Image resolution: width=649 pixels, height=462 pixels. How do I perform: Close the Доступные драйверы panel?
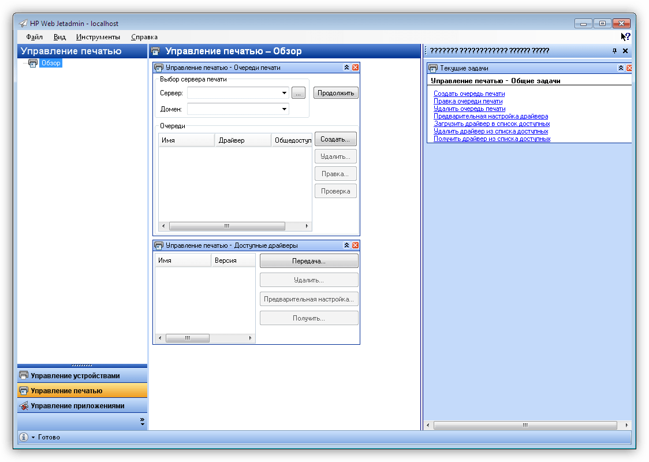click(356, 245)
